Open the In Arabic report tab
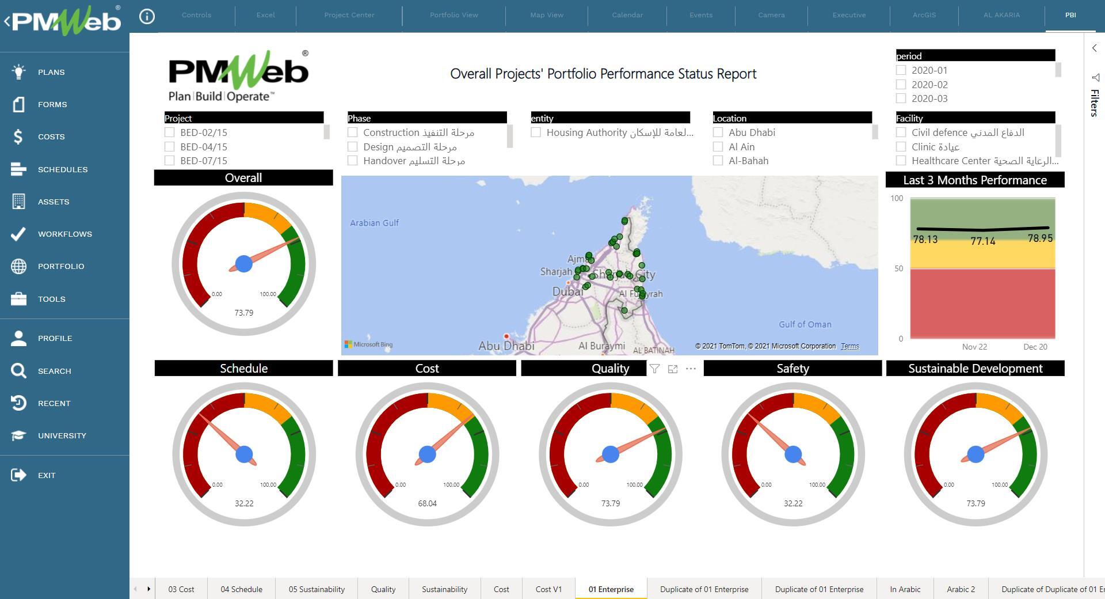The image size is (1105, 599). 905,589
